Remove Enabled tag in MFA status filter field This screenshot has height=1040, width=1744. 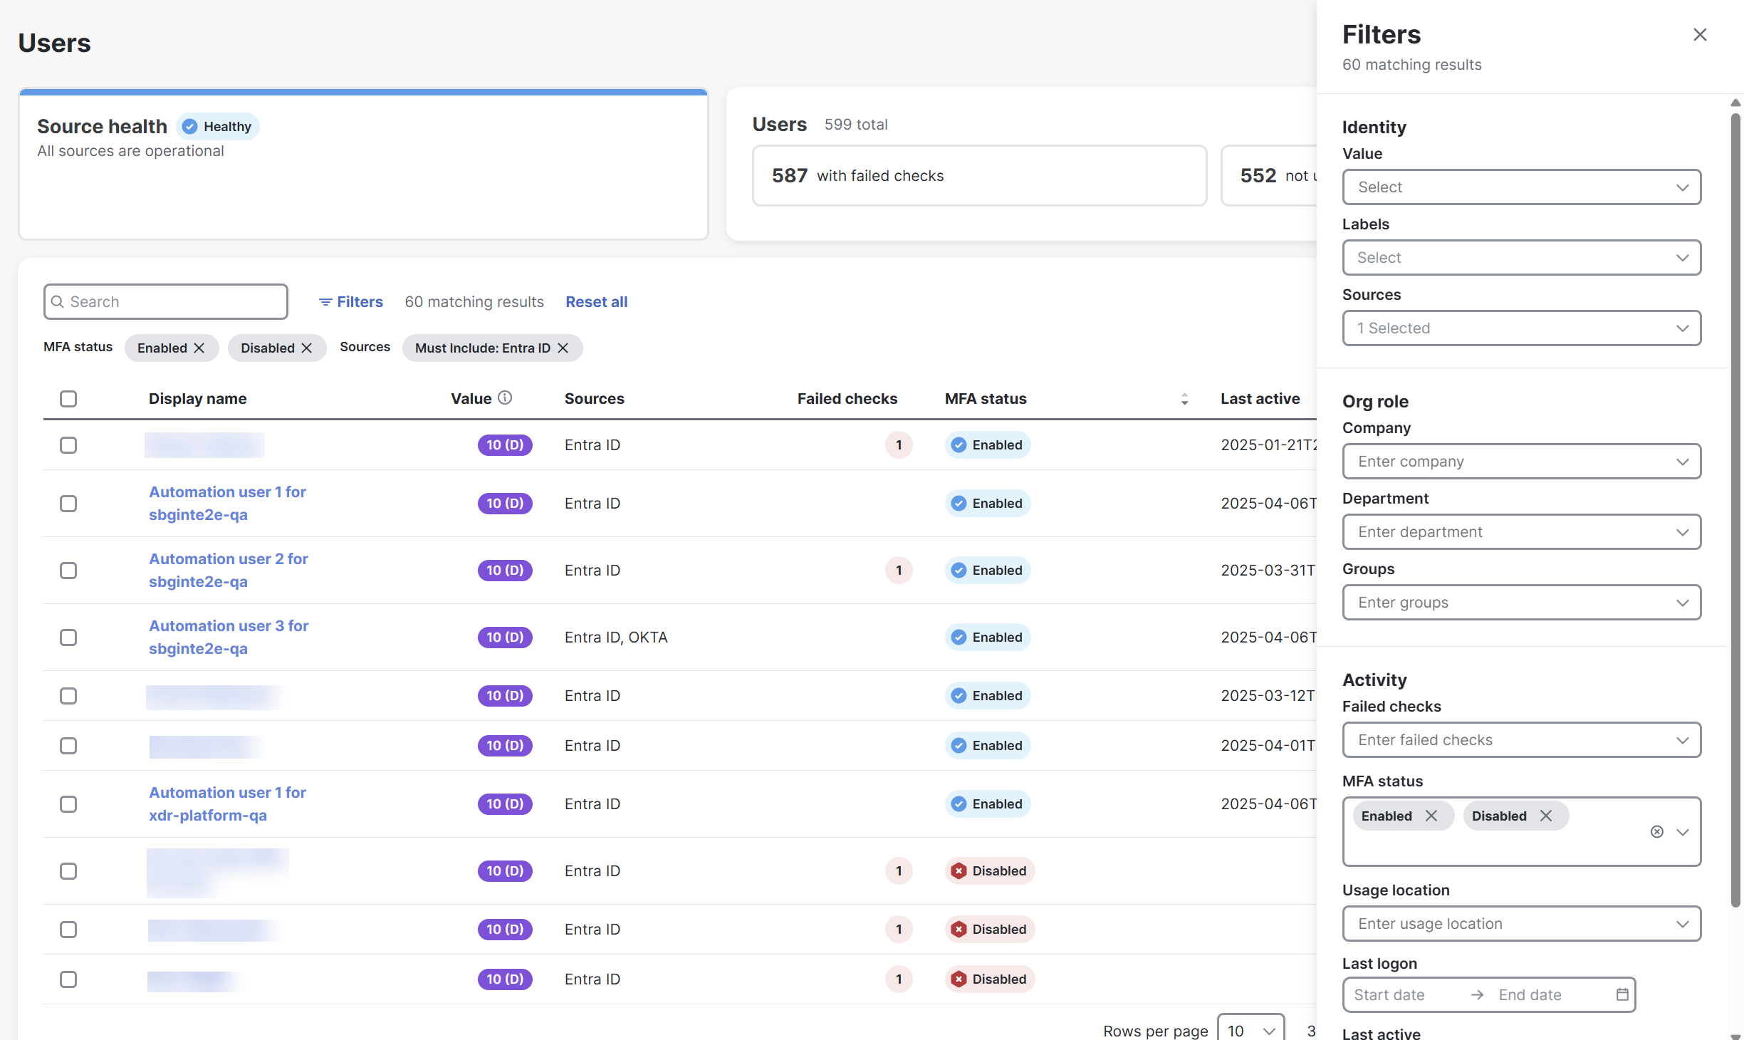click(1431, 816)
